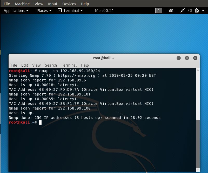
Task: Click the IP address 192.168.99.101
Action: [x=74, y=94]
